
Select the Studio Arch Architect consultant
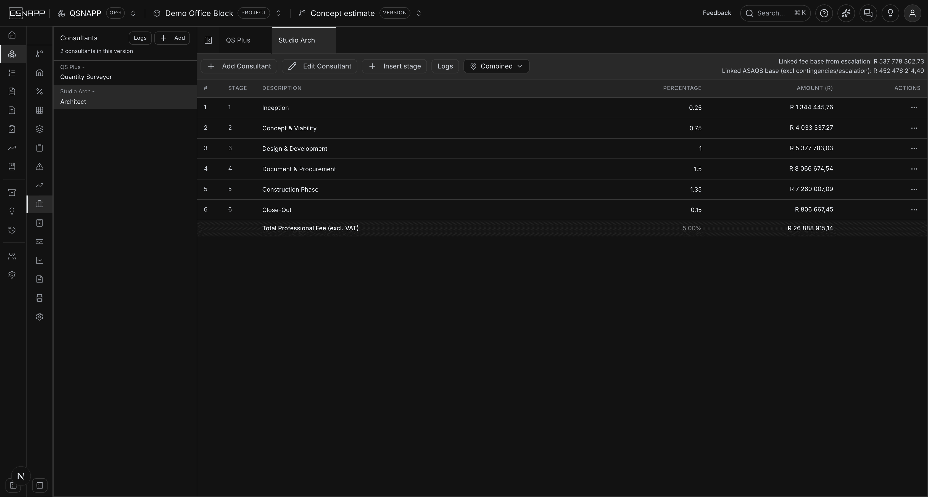[x=125, y=97]
